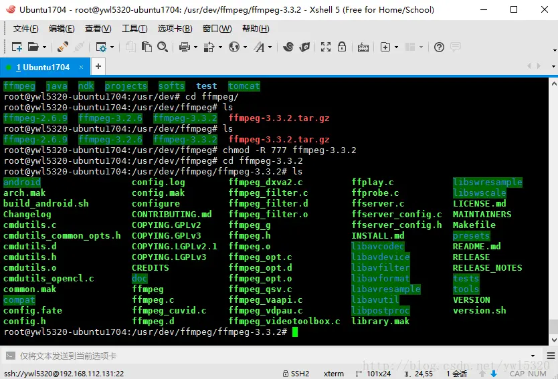Click the globe encoding icon
558x379 pixels.
pos(234,47)
